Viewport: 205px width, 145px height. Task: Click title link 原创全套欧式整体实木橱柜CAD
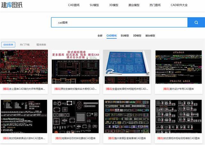coord(76,89)
